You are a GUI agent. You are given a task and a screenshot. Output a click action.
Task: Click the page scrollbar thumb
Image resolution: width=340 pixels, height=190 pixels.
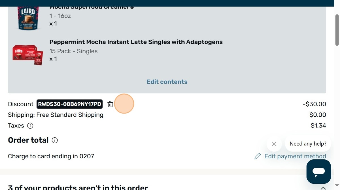pyautogui.click(x=337, y=30)
